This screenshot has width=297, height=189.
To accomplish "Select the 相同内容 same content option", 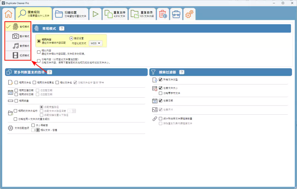I will [x=39, y=41].
